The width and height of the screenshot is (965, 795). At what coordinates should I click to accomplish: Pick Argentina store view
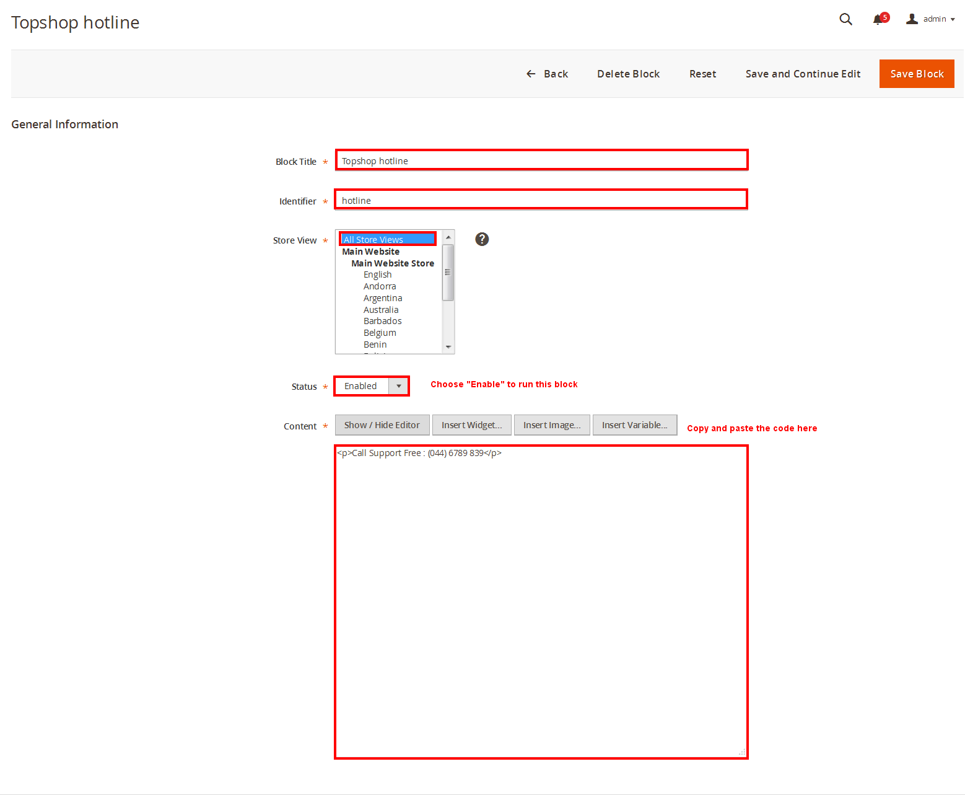383,298
